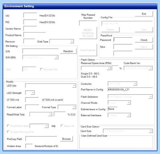Image resolution: width=160 pixels, height=154 pixels.
Task: Click the Hidden Area sectors field
Action: tap(29, 146)
